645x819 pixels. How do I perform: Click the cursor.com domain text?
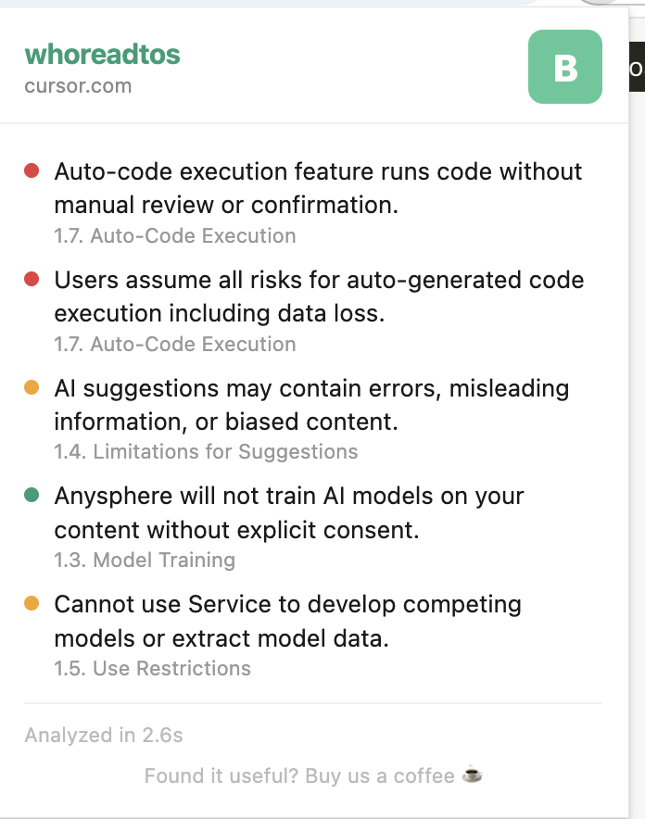79,86
